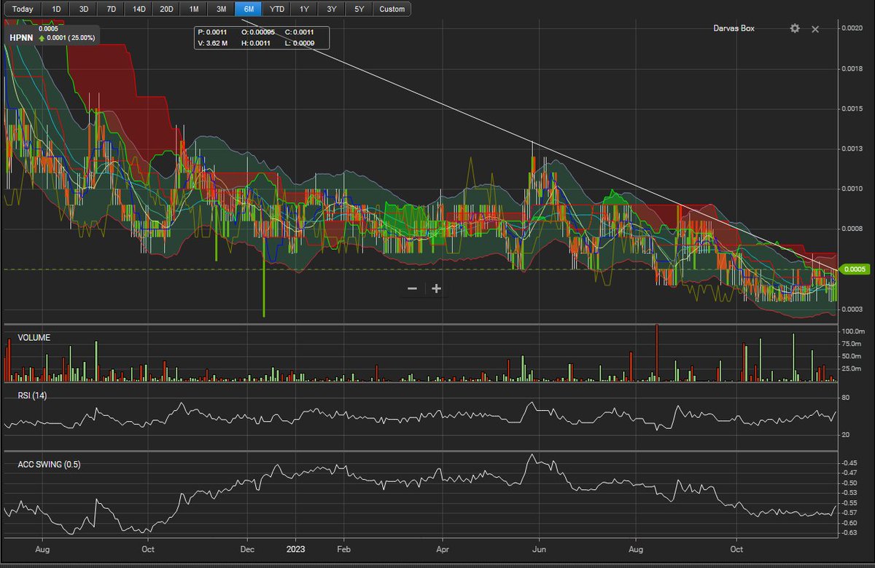Viewport: 875px width, 568px height.
Task: Select the 1M time range
Action: (x=193, y=9)
